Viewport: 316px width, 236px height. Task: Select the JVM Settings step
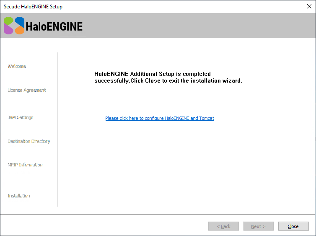tap(21, 117)
